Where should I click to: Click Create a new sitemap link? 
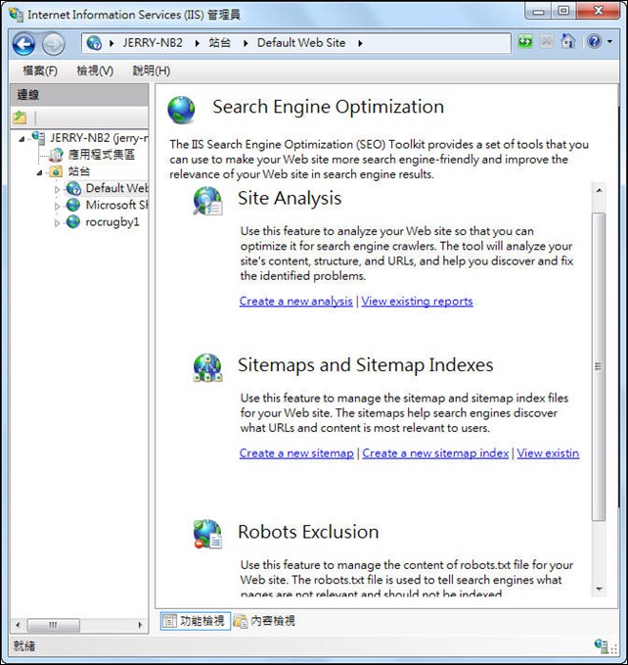click(296, 453)
